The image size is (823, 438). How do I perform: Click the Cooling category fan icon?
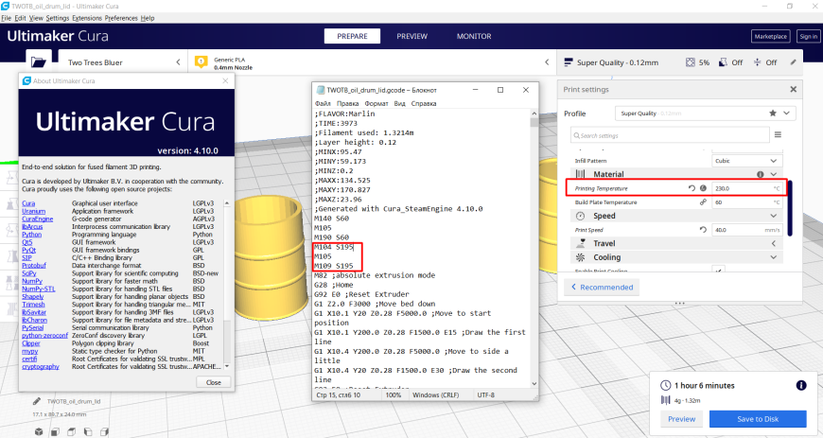[581, 257]
